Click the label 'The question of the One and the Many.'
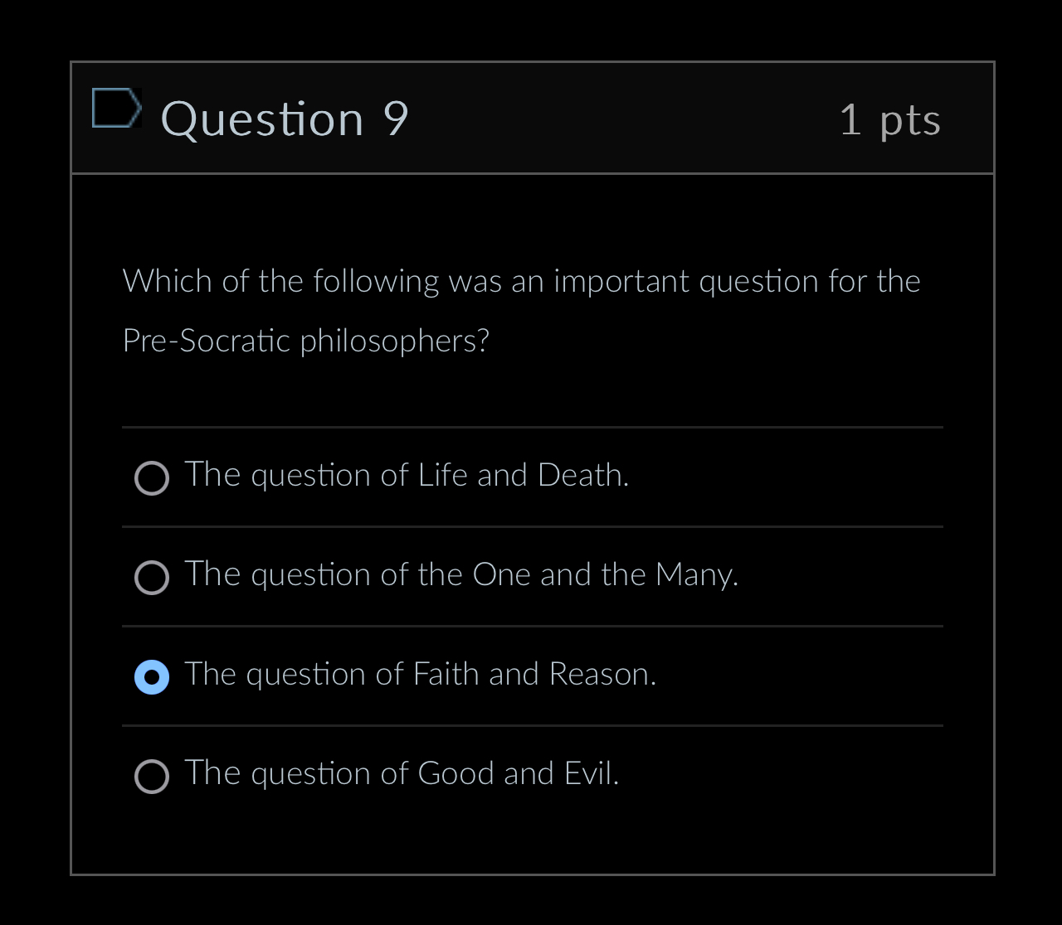The width and height of the screenshot is (1062, 925). point(460,574)
